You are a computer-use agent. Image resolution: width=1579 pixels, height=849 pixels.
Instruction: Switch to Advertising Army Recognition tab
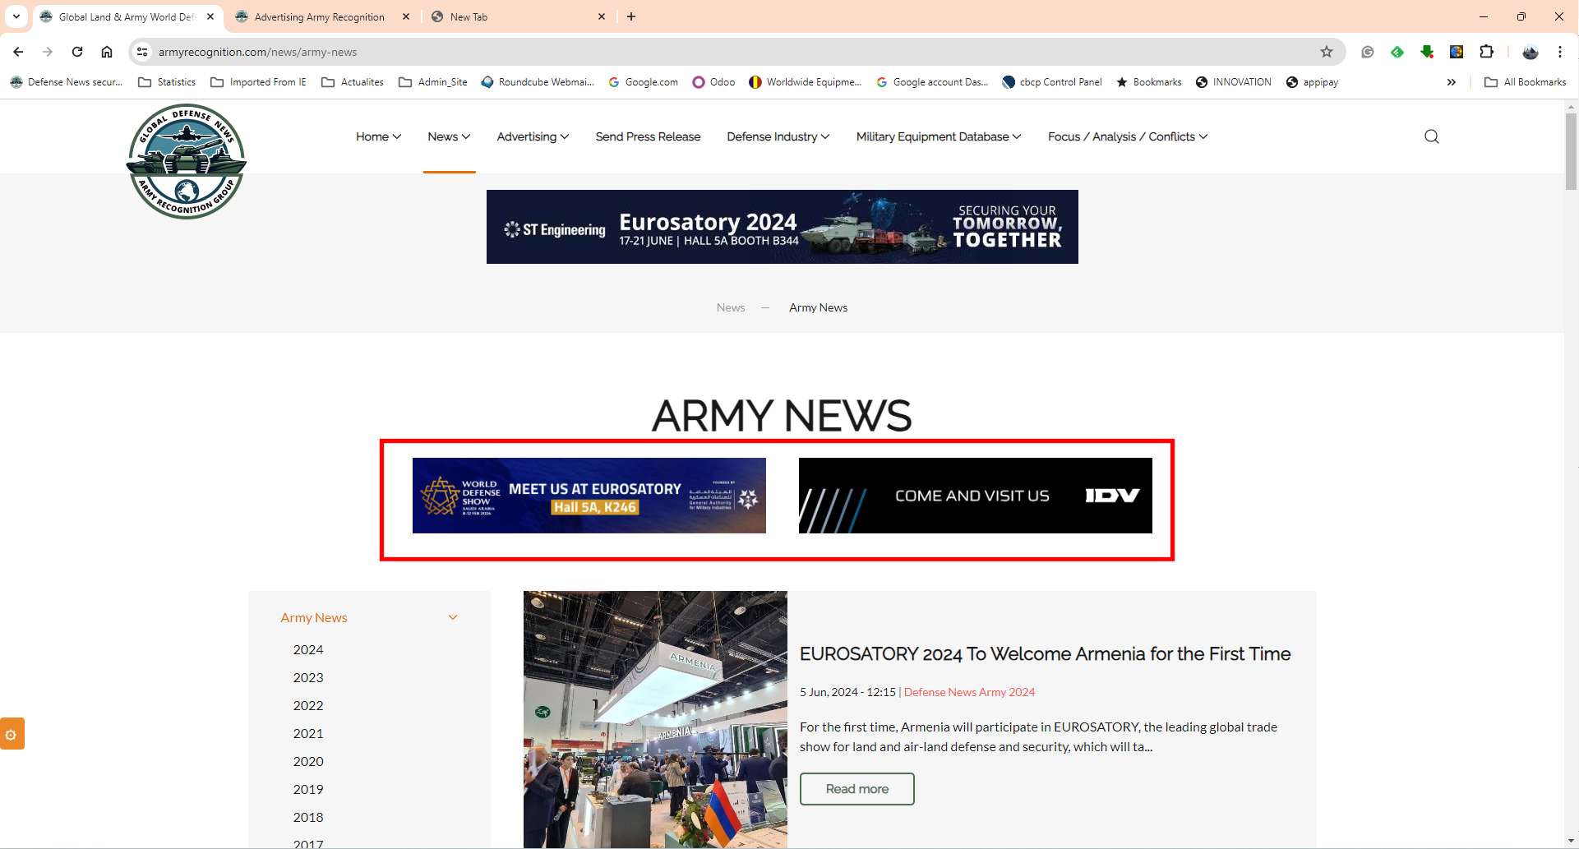coord(319,16)
